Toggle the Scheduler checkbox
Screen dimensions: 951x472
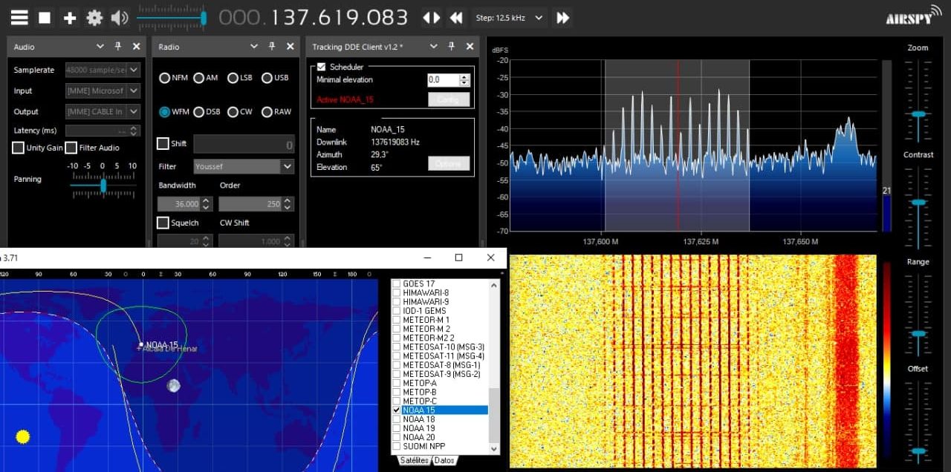[x=321, y=67]
